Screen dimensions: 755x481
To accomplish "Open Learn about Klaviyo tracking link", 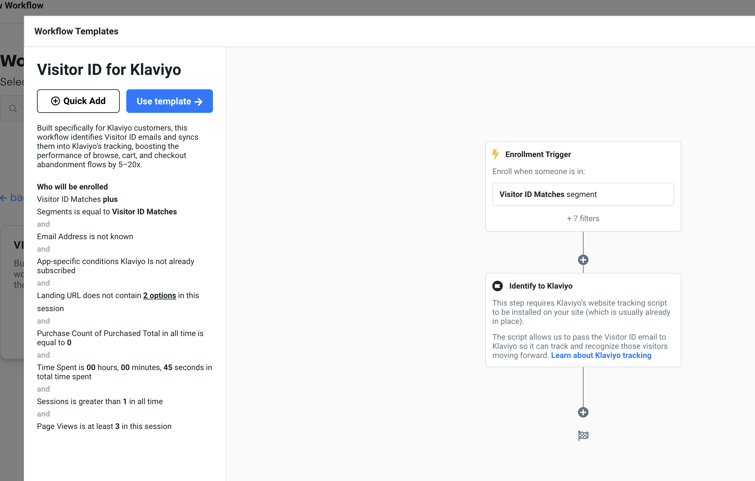I will [x=601, y=355].
